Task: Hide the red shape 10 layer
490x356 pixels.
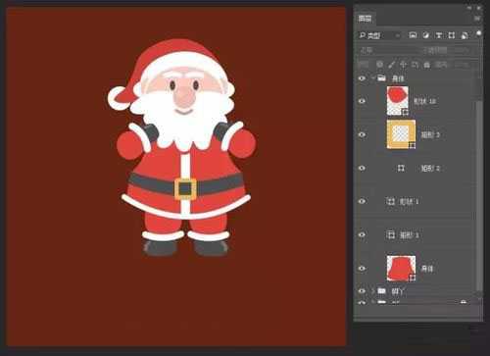Action: click(362, 101)
